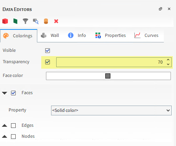Enable the Edges checkbox

pos(13,126)
